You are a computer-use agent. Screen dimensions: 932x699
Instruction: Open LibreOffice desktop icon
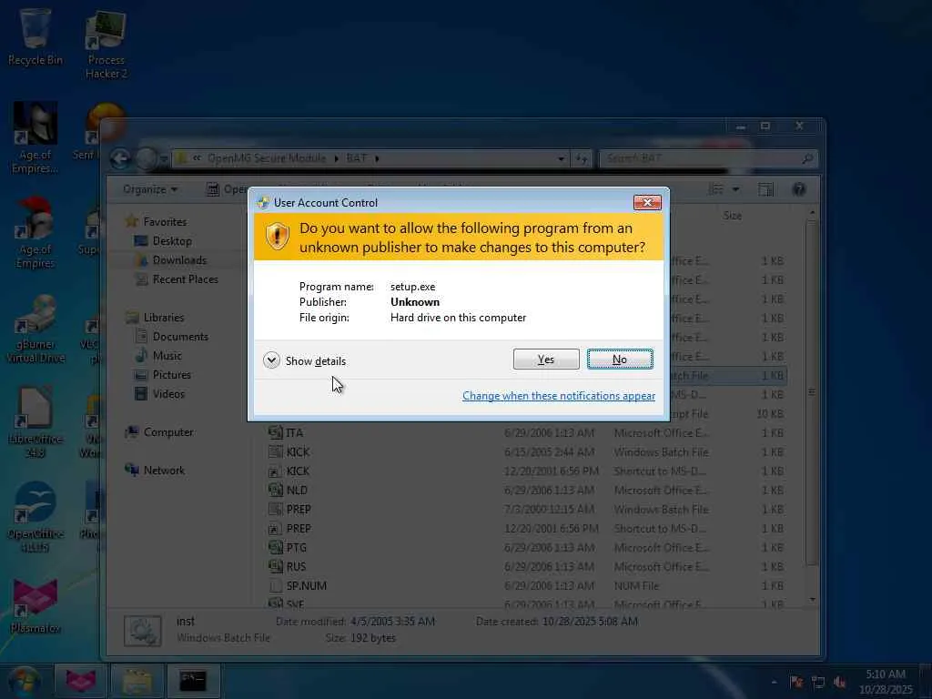(35, 423)
